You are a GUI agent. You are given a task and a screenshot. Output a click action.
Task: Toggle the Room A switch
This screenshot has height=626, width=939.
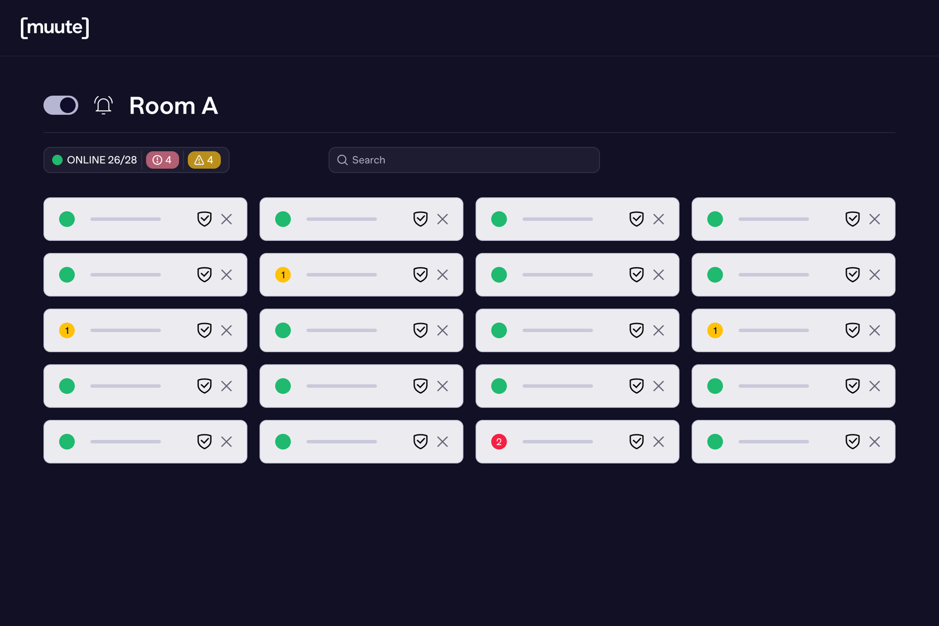pyautogui.click(x=61, y=105)
